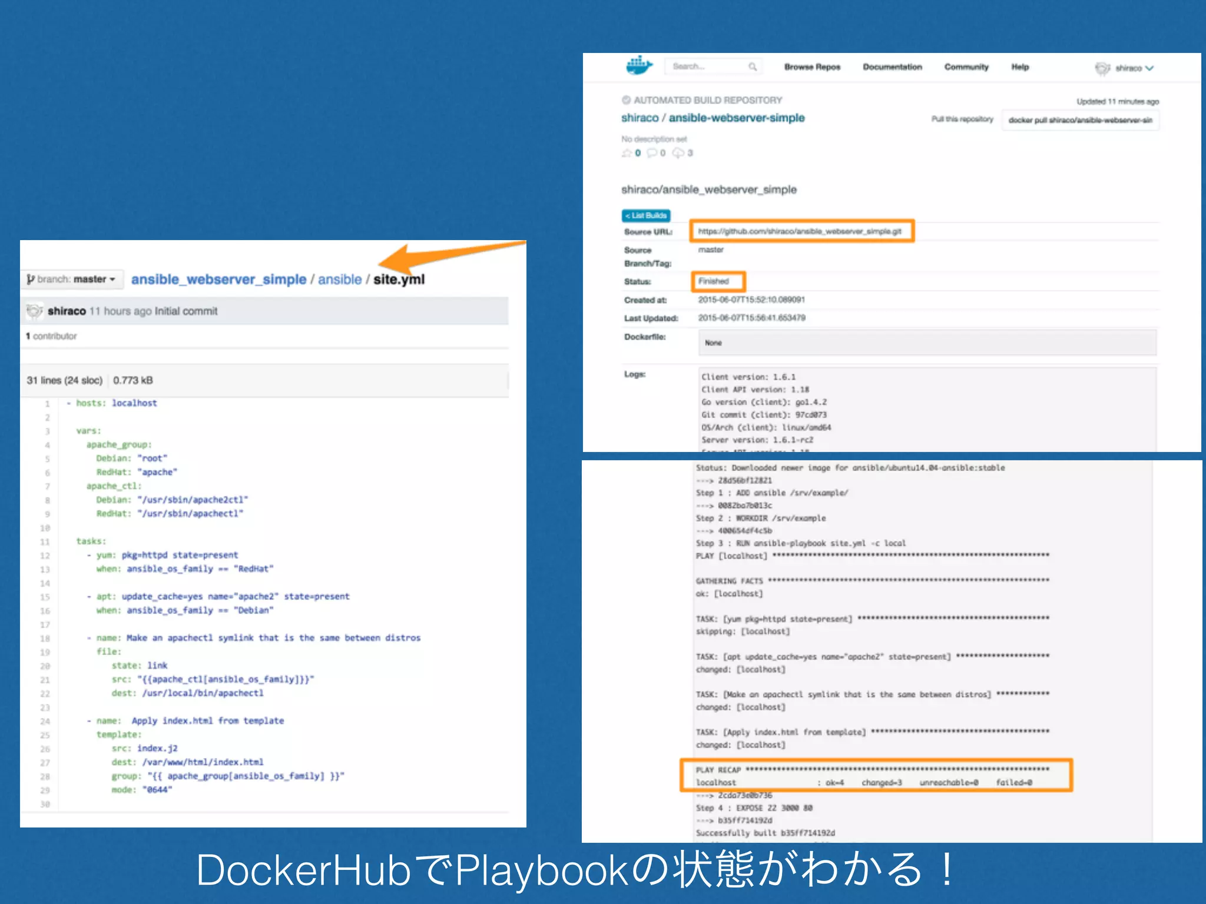
Task: Click the '31 lines (24 sloc)' file info
Action: pos(64,380)
